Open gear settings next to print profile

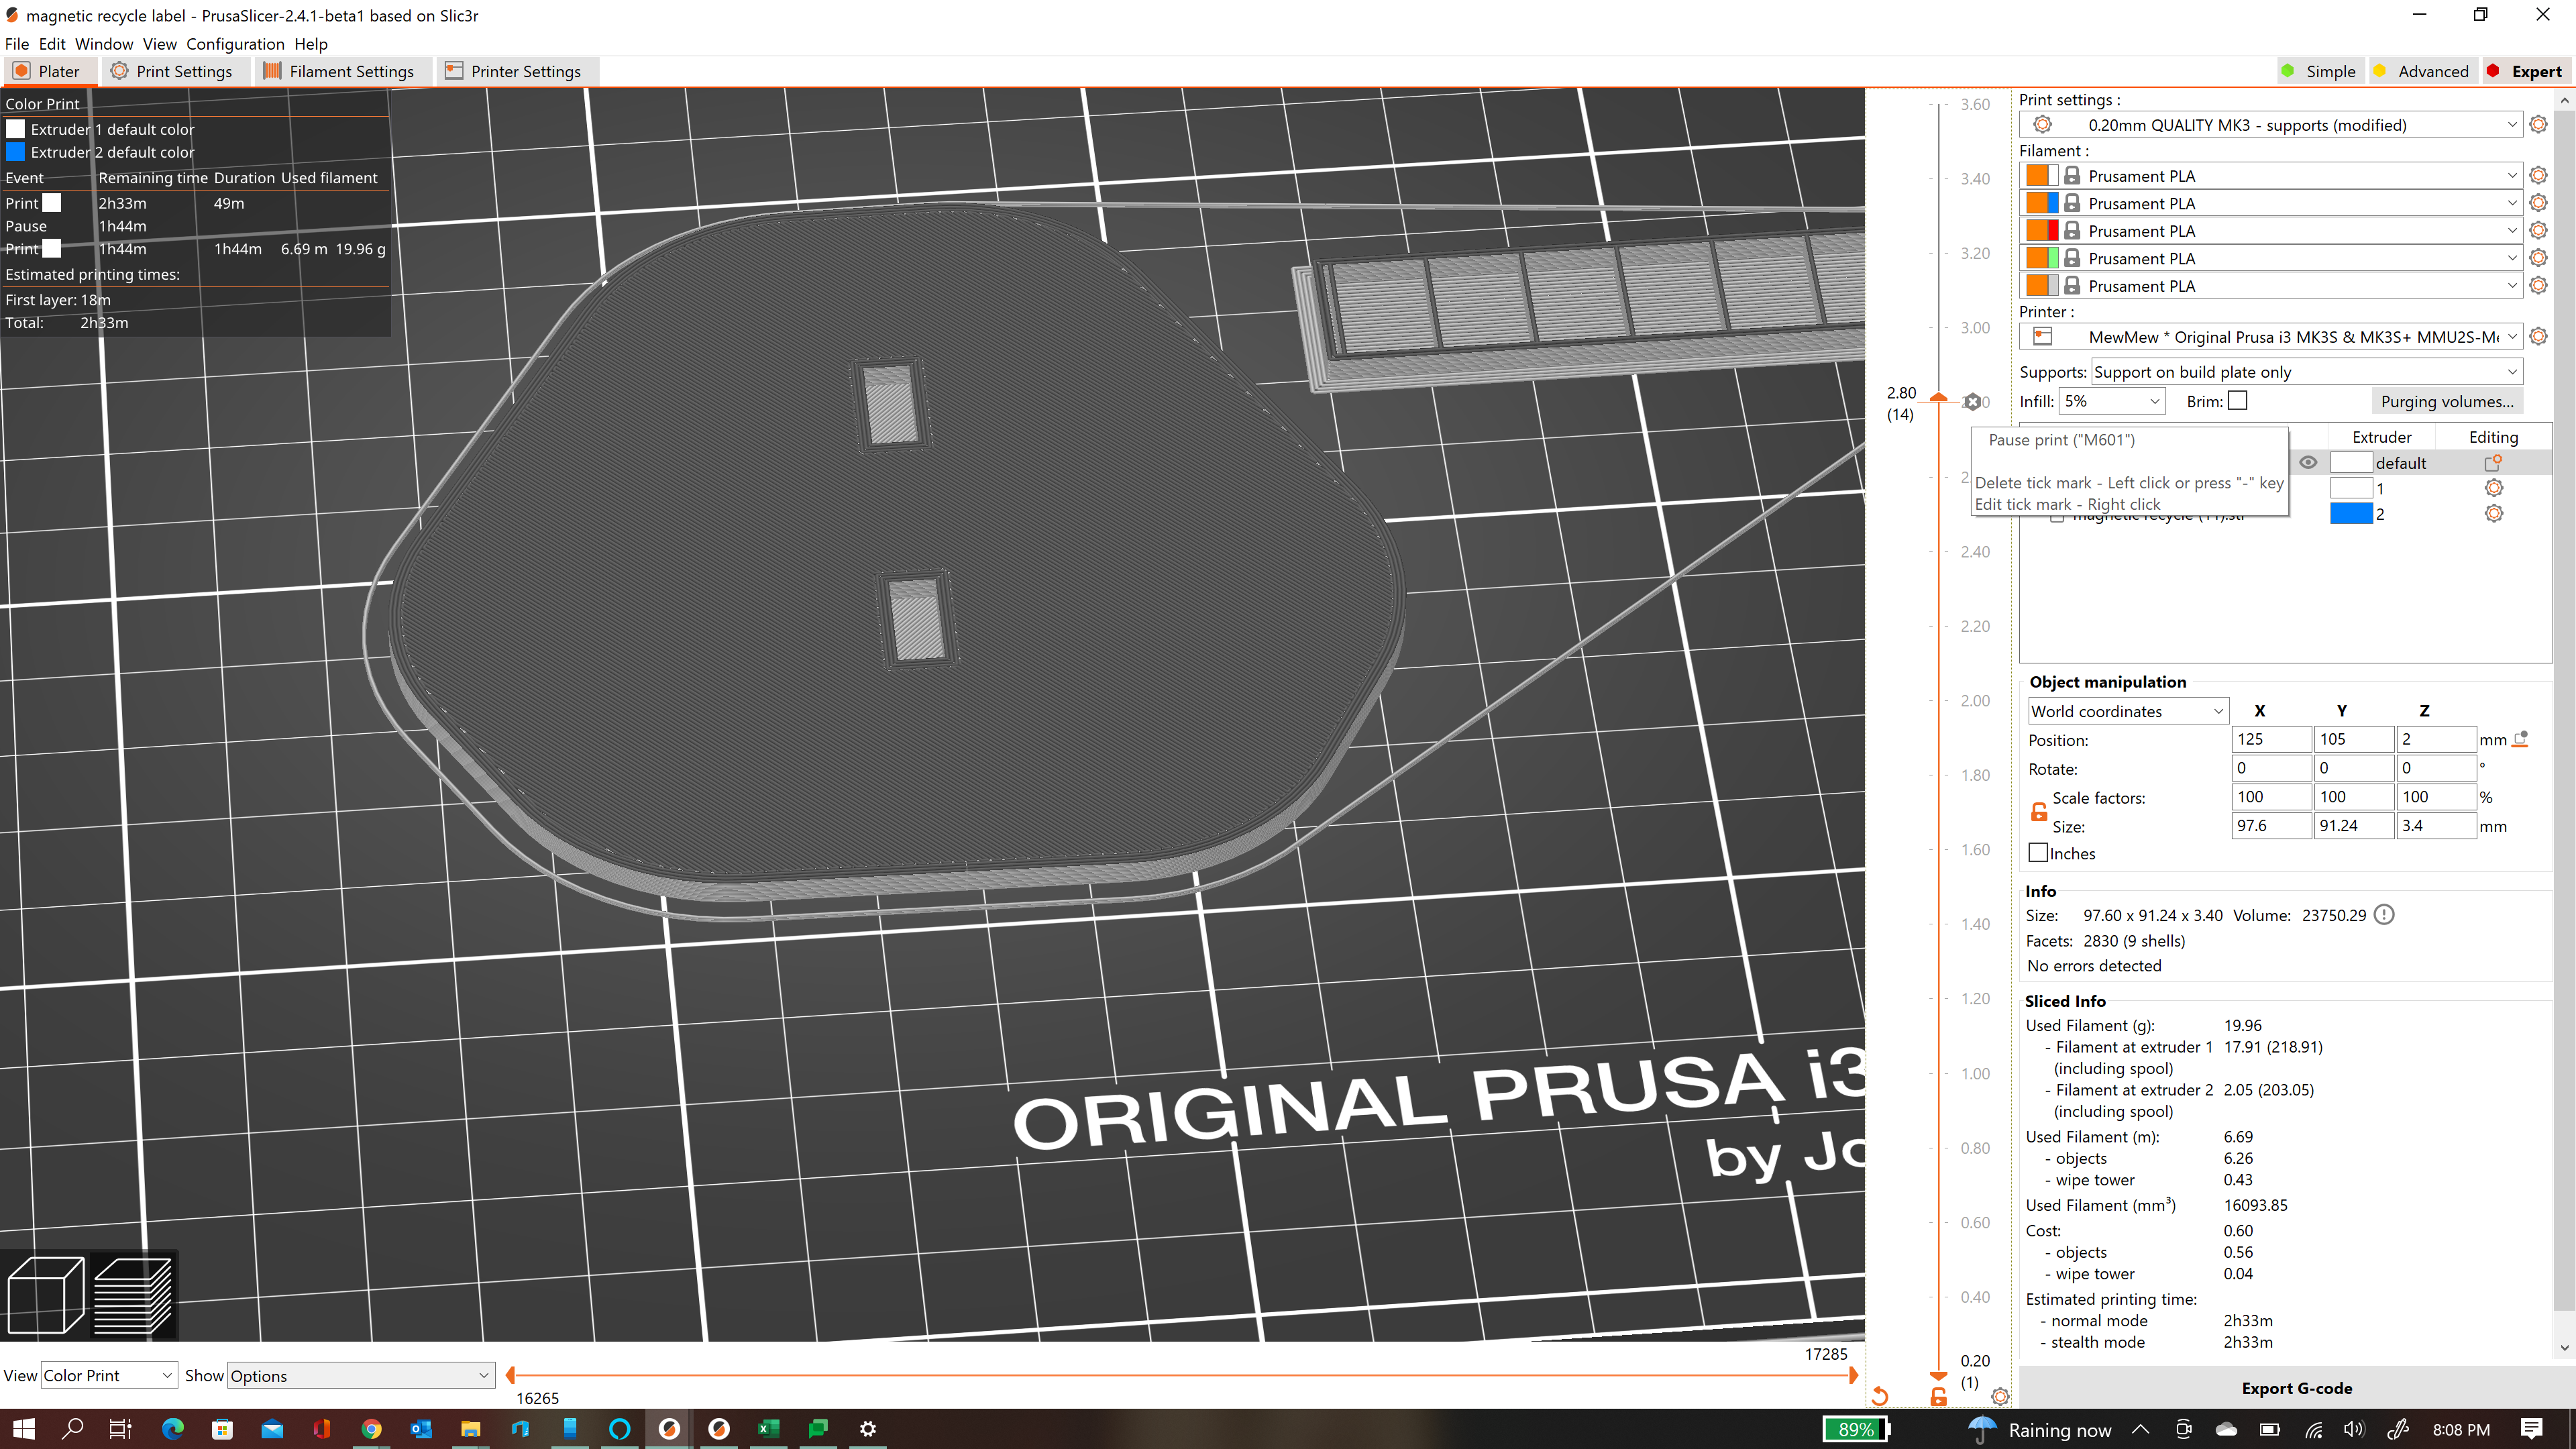(2539, 124)
